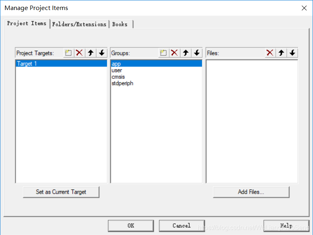
Task: Delete the selected file
Action: tap(270, 53)
